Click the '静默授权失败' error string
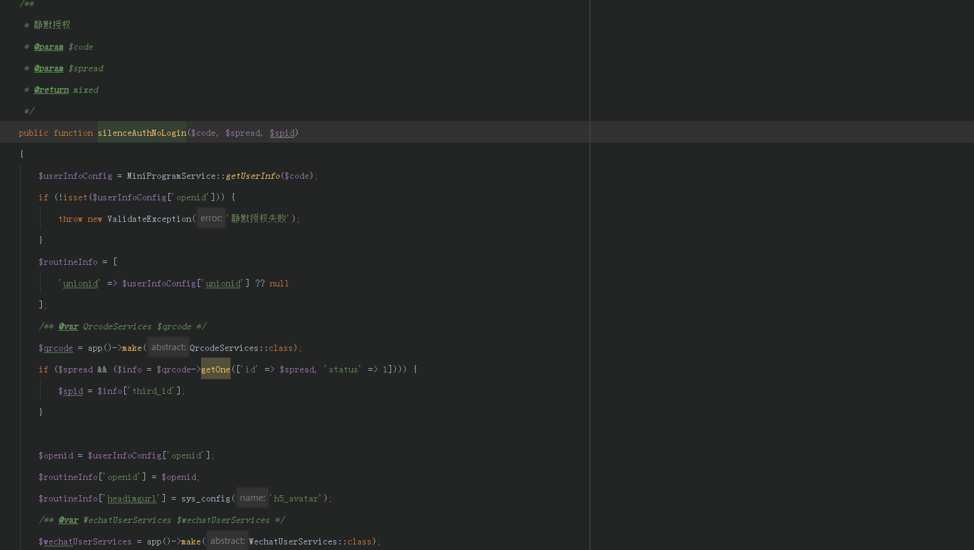Viewport: 974px width, 550px height. (259, 218)
